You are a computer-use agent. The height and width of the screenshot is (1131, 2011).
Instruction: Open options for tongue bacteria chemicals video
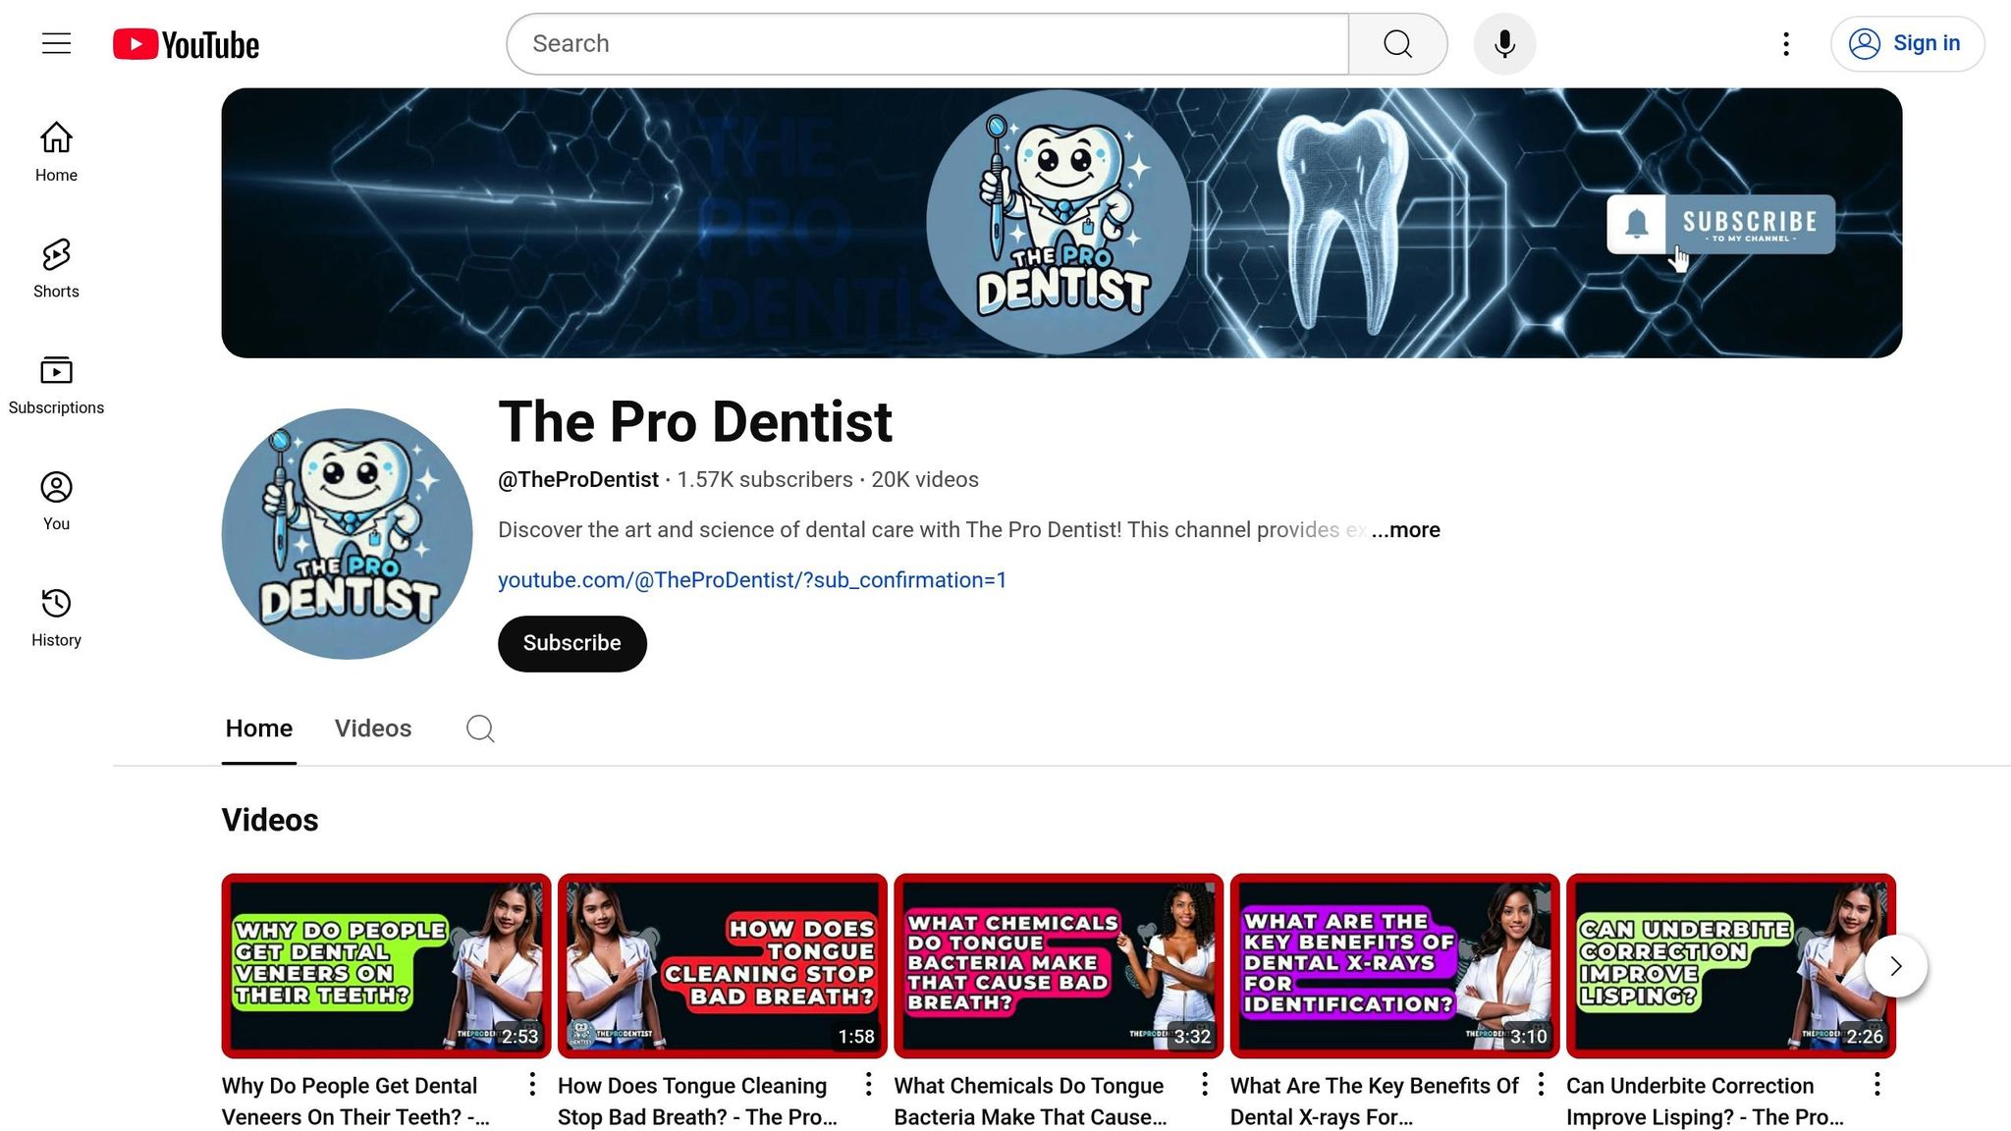[1205, 1084]
